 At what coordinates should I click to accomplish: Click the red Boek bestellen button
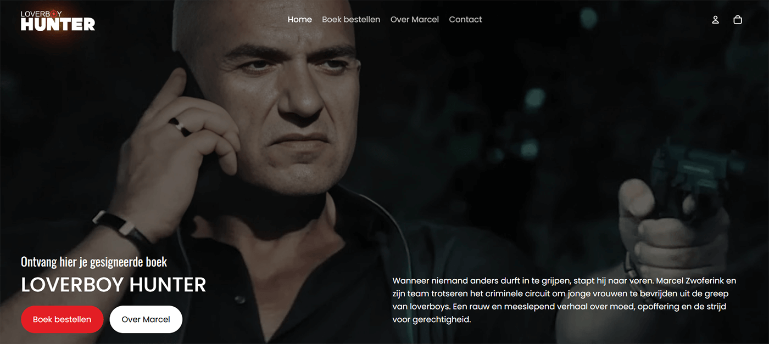pyautogui.click(x=62, y=319)
